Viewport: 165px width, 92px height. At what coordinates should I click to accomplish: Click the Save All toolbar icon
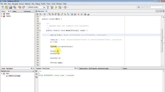coord(15,7)
